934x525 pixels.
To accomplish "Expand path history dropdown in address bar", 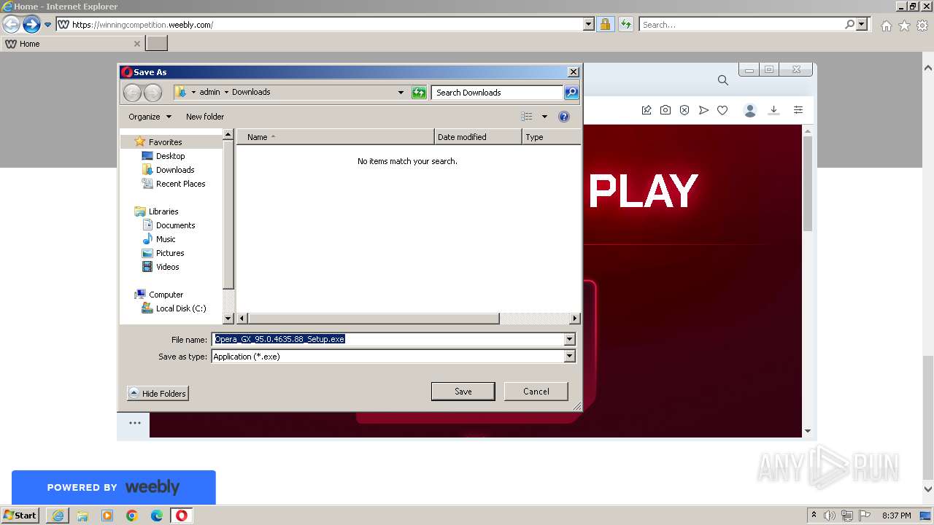I will pyautogui.click(x=401, y=93).
